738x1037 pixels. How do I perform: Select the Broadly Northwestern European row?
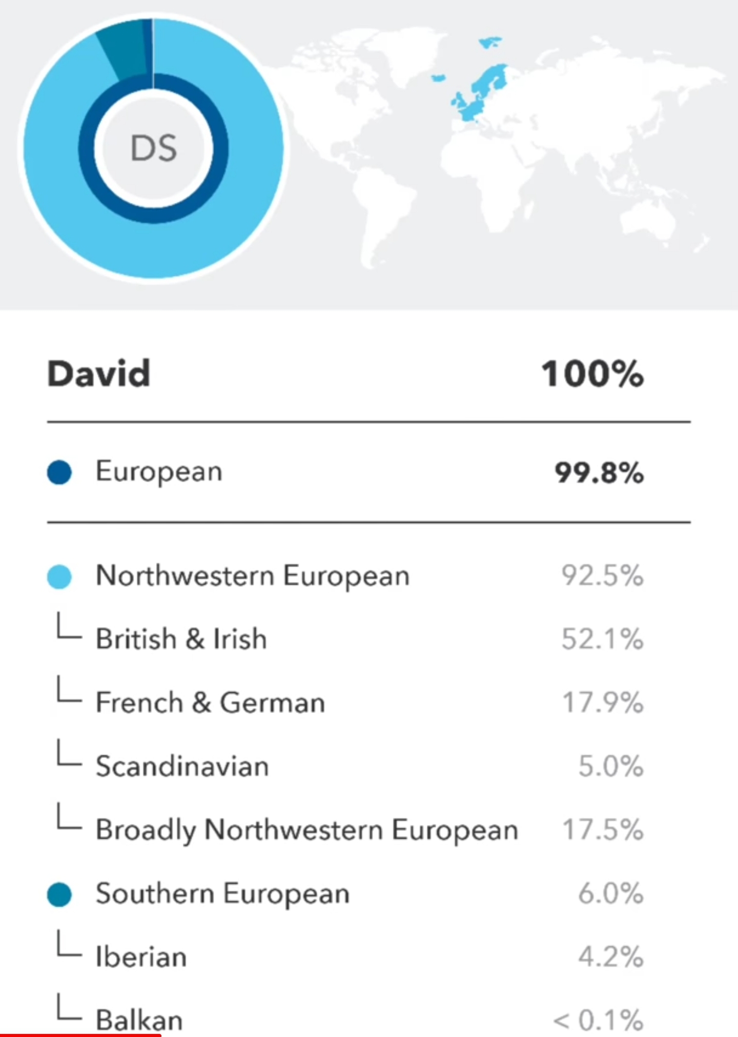(306, 830)
